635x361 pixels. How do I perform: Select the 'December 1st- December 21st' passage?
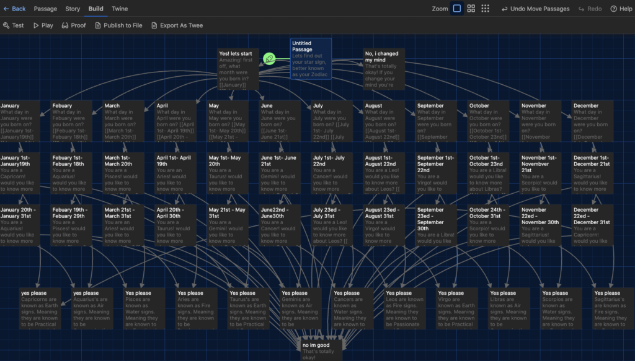click(x=592, y=173)
